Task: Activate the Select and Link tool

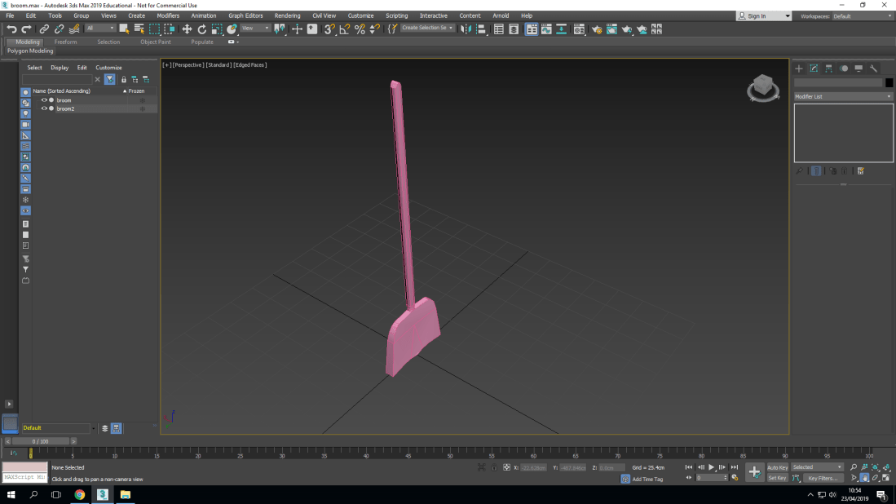Action: 42,29
